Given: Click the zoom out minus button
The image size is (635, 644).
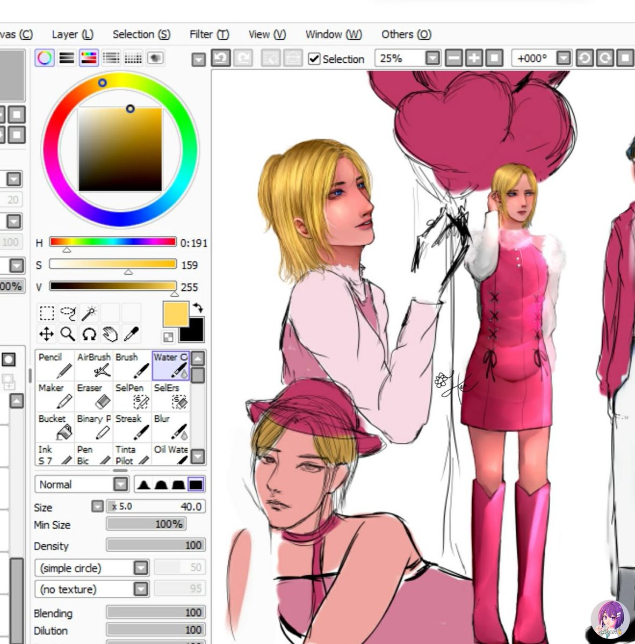Looking at the screenshot, I should point(454,58).
